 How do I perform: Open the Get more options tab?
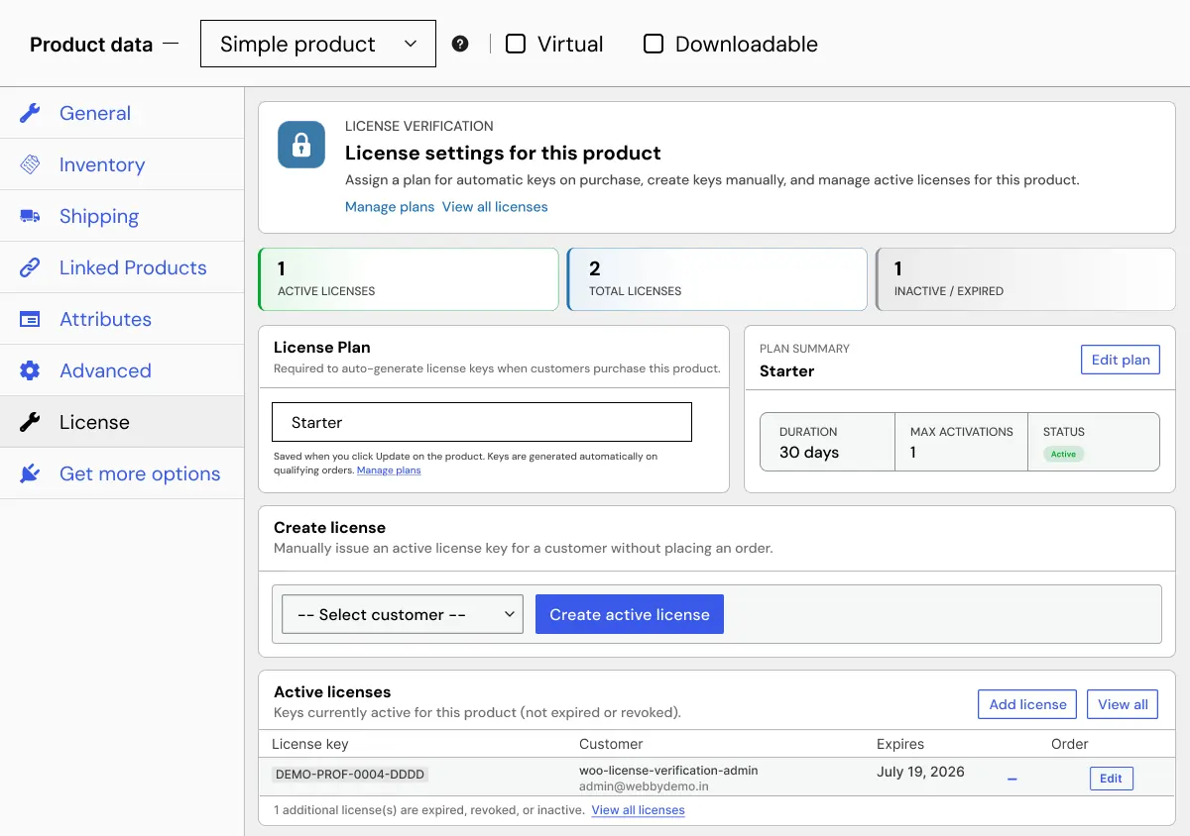[122, 473]
